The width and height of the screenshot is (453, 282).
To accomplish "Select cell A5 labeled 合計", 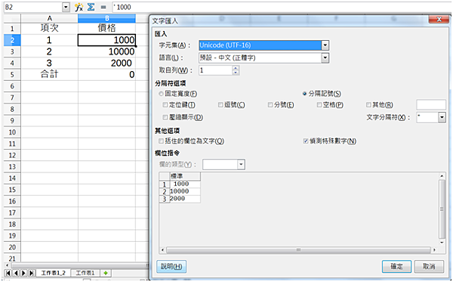I will [49, 74].
